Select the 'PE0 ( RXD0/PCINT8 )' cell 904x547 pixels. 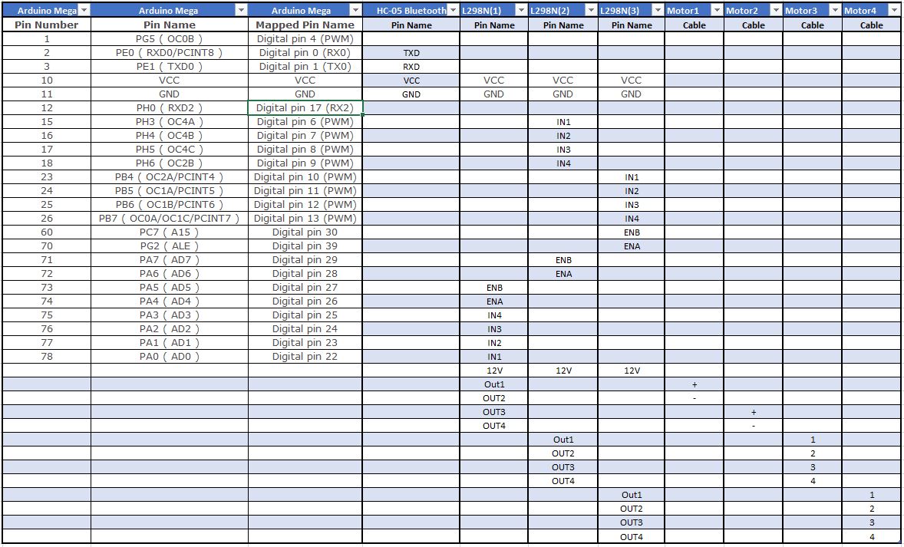[170, 52]
